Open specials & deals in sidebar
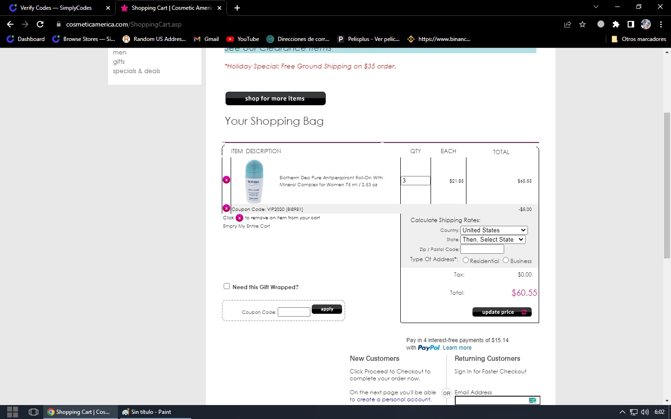The width and height of the screenshot is (671, 419). 137,71
